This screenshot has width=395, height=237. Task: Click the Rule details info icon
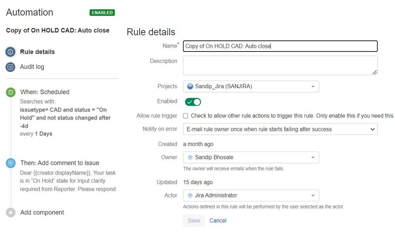(x=10, y=52)
